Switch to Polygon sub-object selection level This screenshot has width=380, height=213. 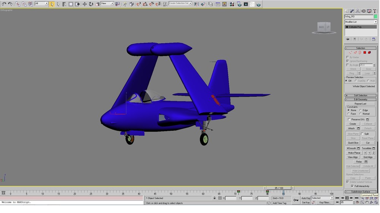tap(365, 52)
